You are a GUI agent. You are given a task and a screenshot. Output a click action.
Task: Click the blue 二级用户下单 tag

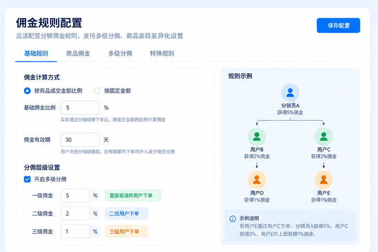click(126, 214)
